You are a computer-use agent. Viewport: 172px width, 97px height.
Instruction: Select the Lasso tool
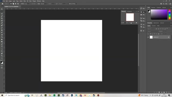click(2, 14)
